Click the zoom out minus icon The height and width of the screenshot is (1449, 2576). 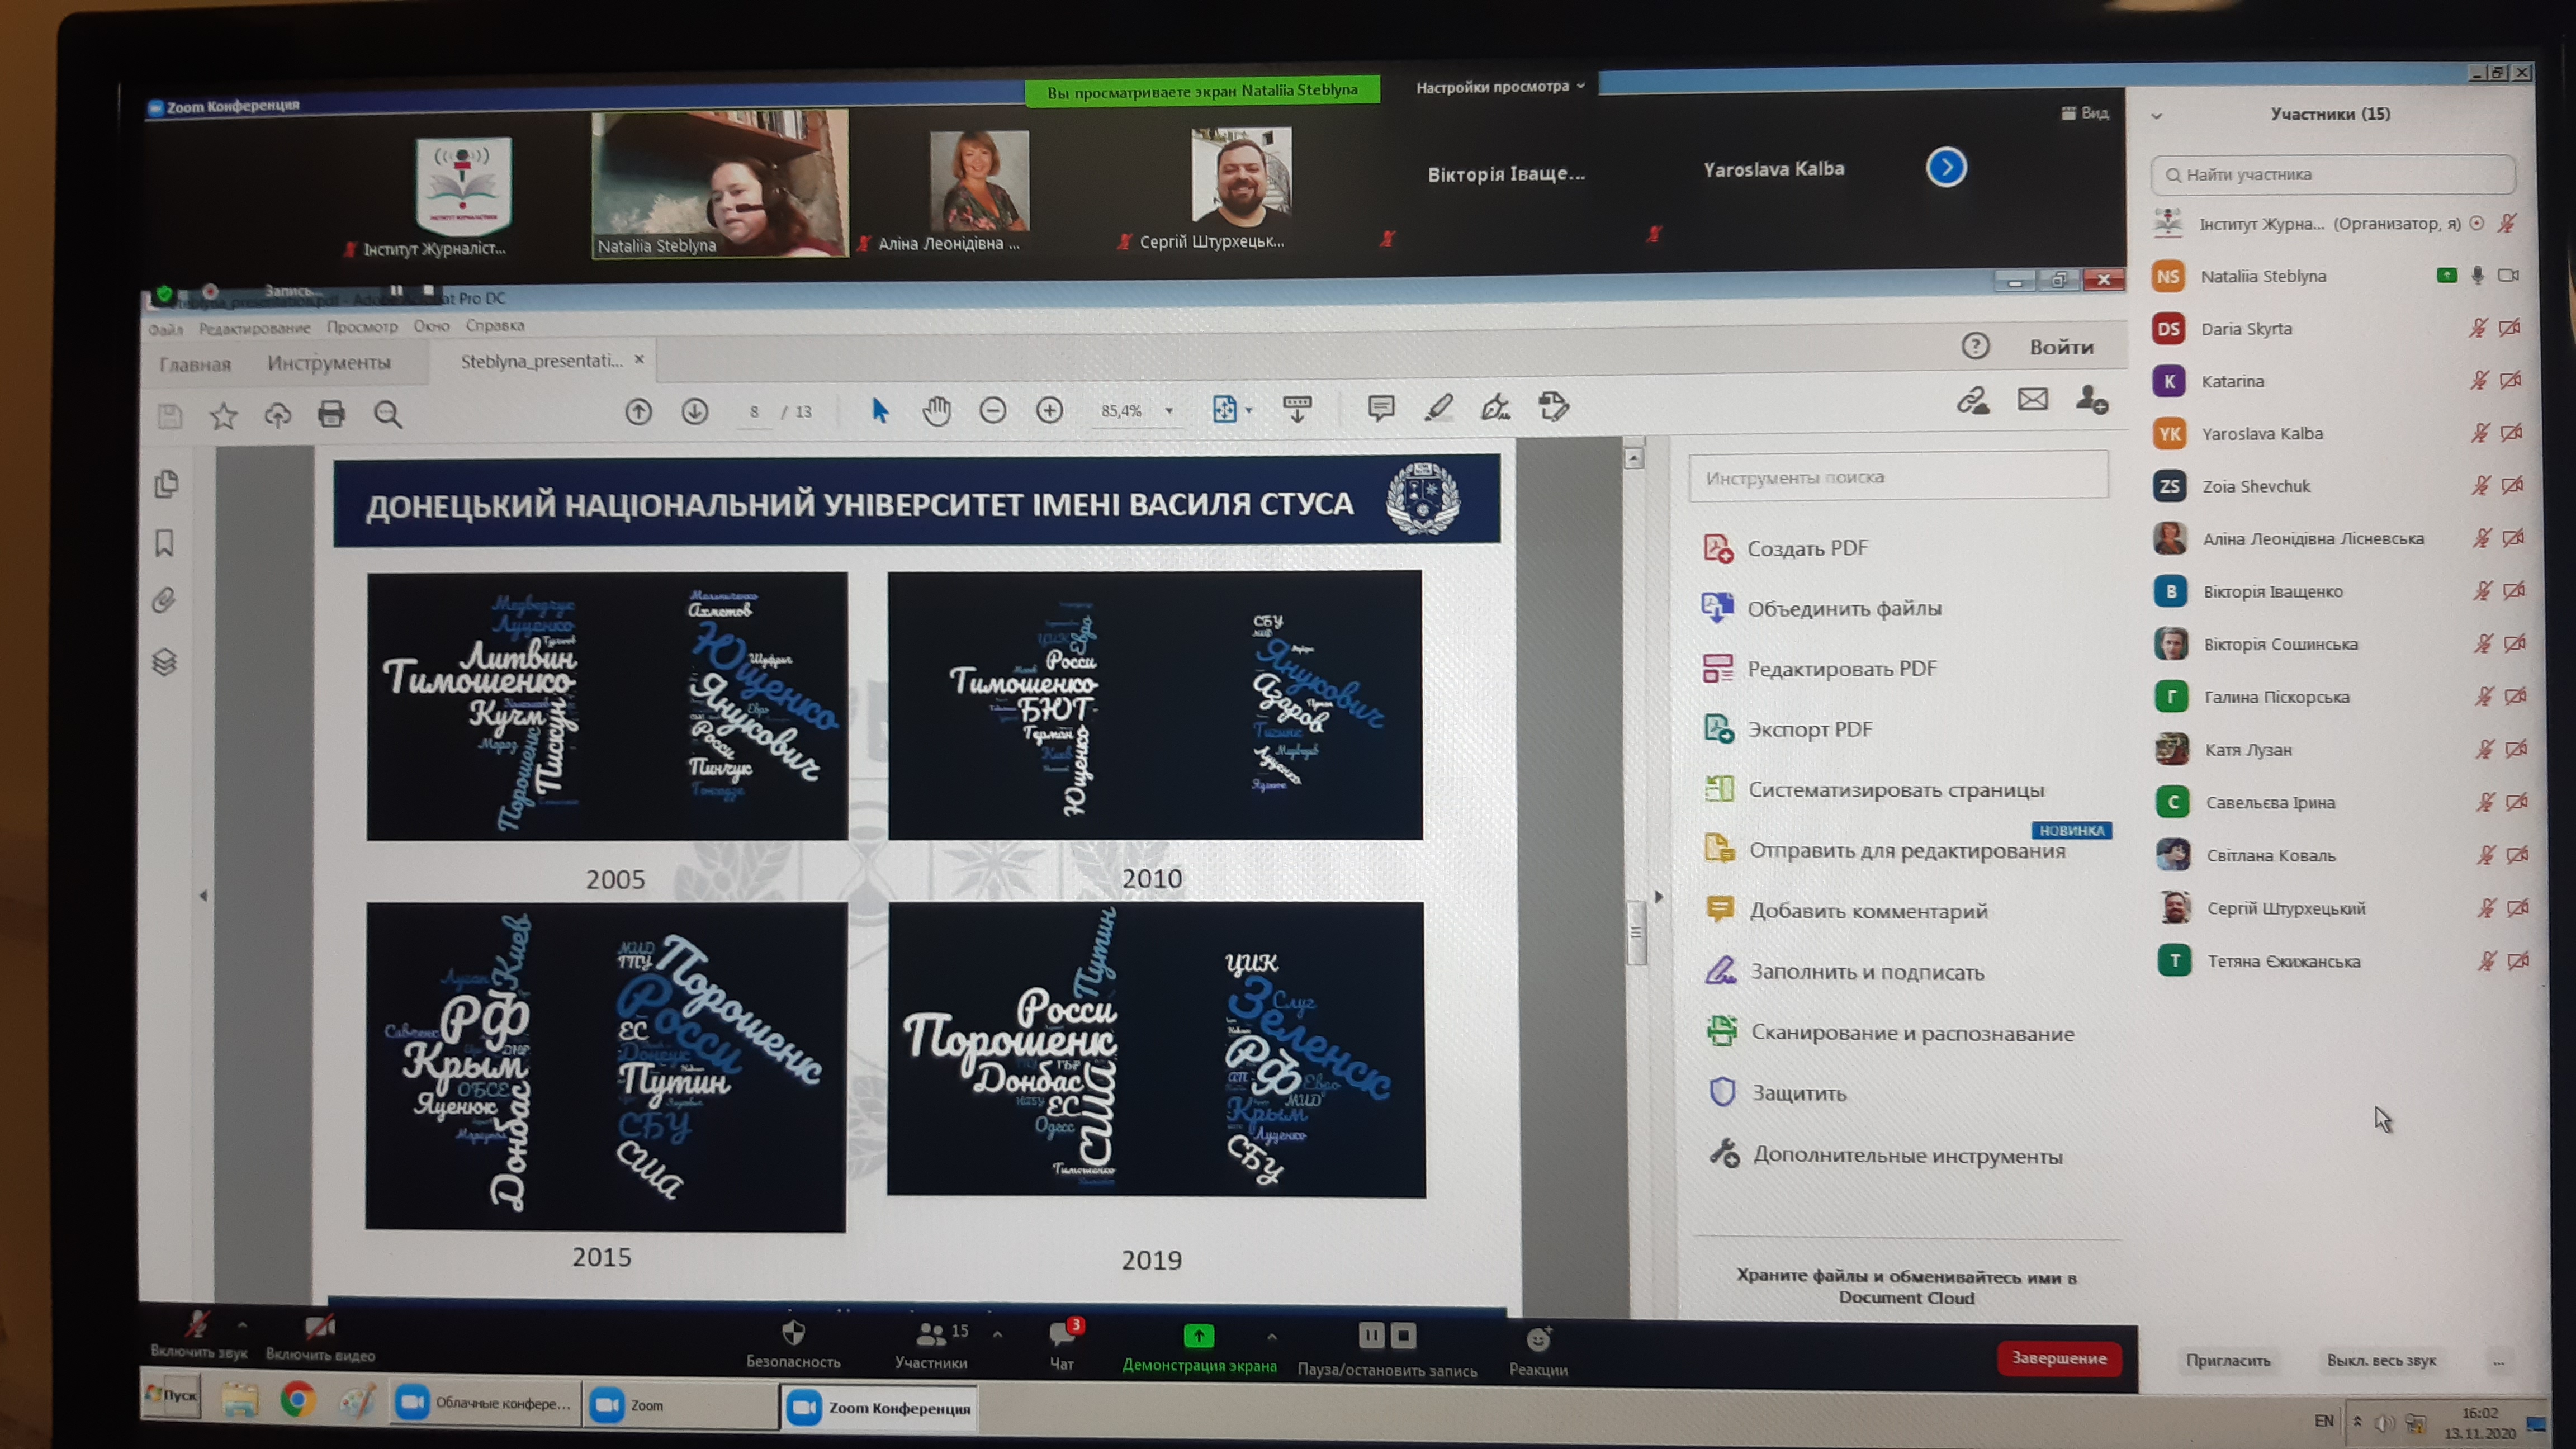tap(992, 410)
